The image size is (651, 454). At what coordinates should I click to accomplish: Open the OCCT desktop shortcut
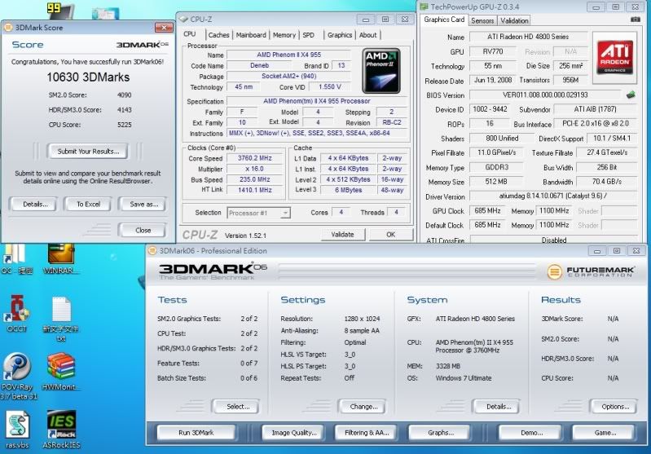click(17, 314)
